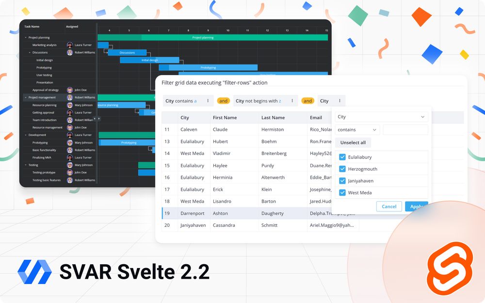Screen dimensions: 485x303
Task: Toggle the 'and' operator before the last City chip
Action: pyautogui.click(x=308, y=101)
